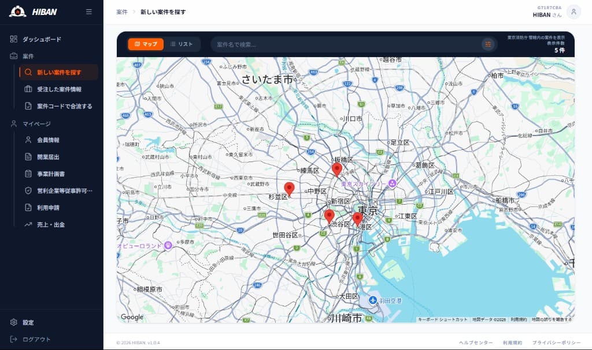Click the 会員情報 user icon

point(28,140)
